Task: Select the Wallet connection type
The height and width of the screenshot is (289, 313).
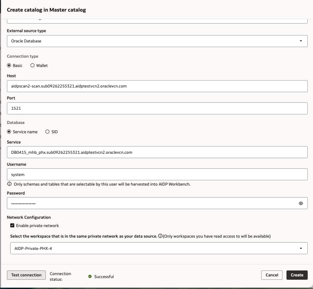Action: [32, 66]
